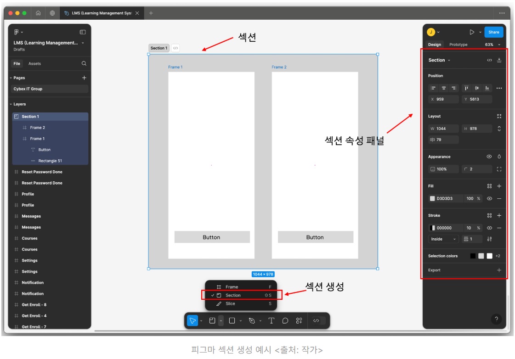This screenshot has width=515, height=359.
Task: Open advanced stroke settings icon
Action: click(489, 239)
